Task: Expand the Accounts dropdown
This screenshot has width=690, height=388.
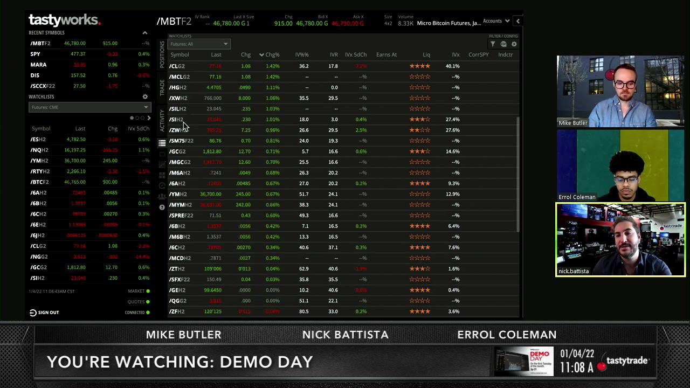Action: tap(496, 21)
